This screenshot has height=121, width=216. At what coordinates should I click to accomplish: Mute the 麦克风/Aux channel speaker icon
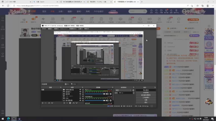pos(107,94)
